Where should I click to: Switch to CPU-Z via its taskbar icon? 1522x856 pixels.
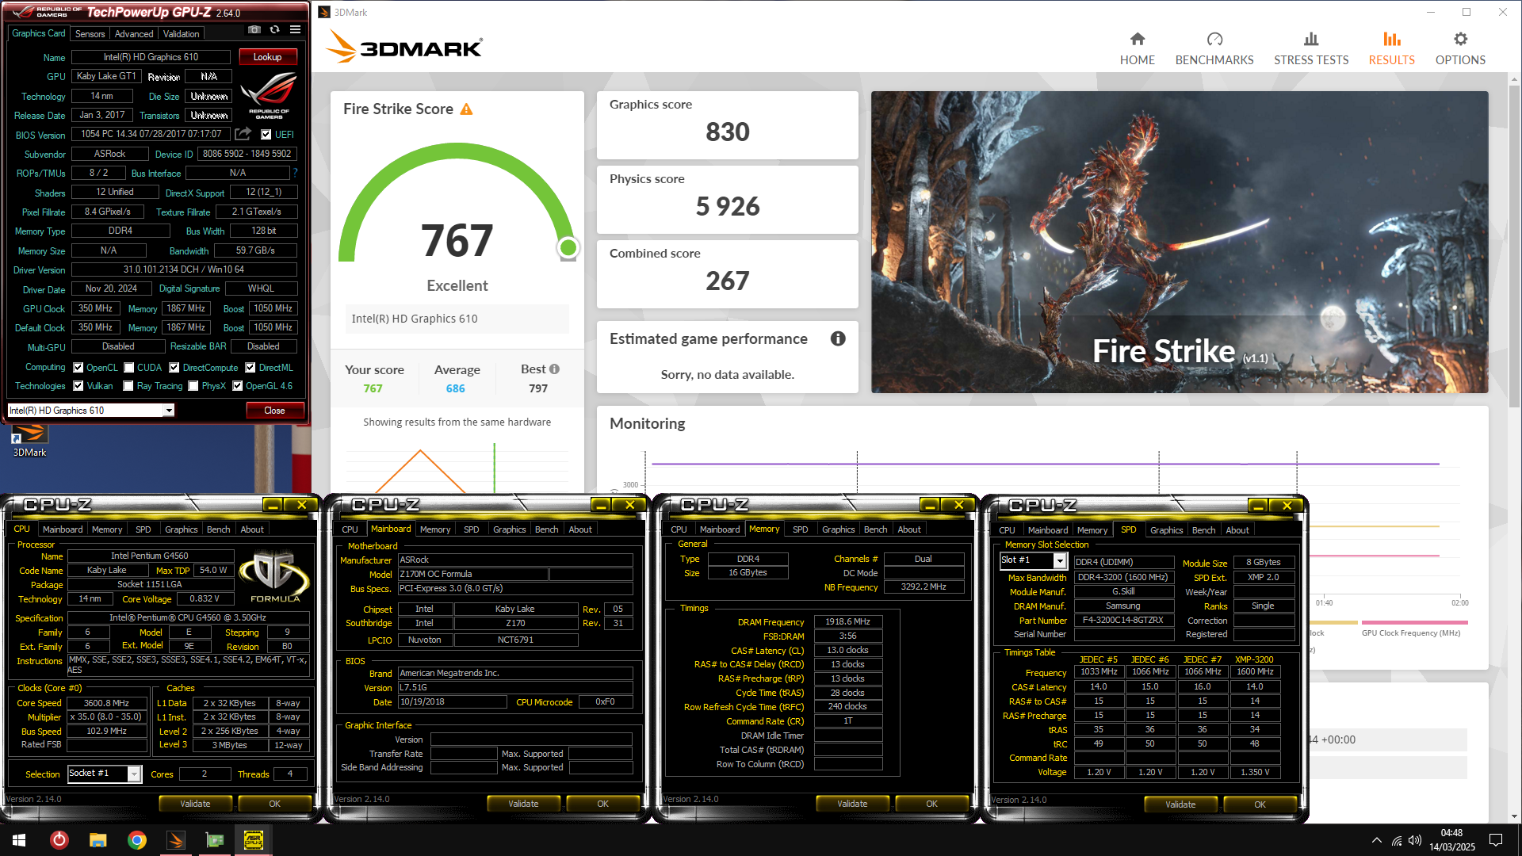[253, 840]
